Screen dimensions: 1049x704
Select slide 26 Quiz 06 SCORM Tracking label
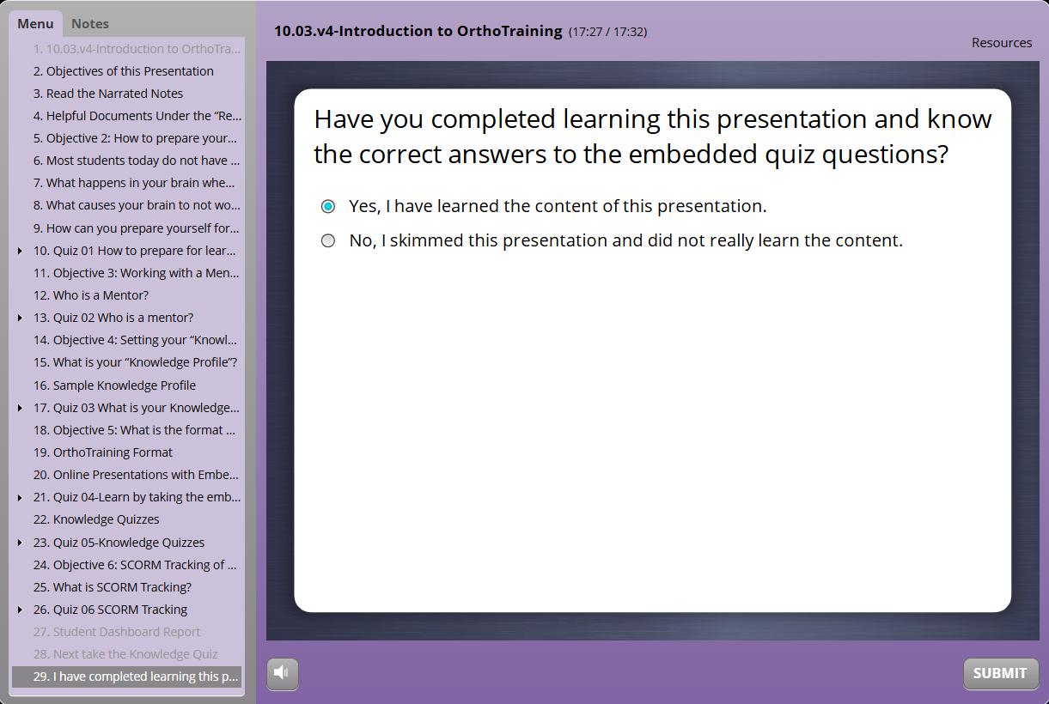click(x=110, y=610)
